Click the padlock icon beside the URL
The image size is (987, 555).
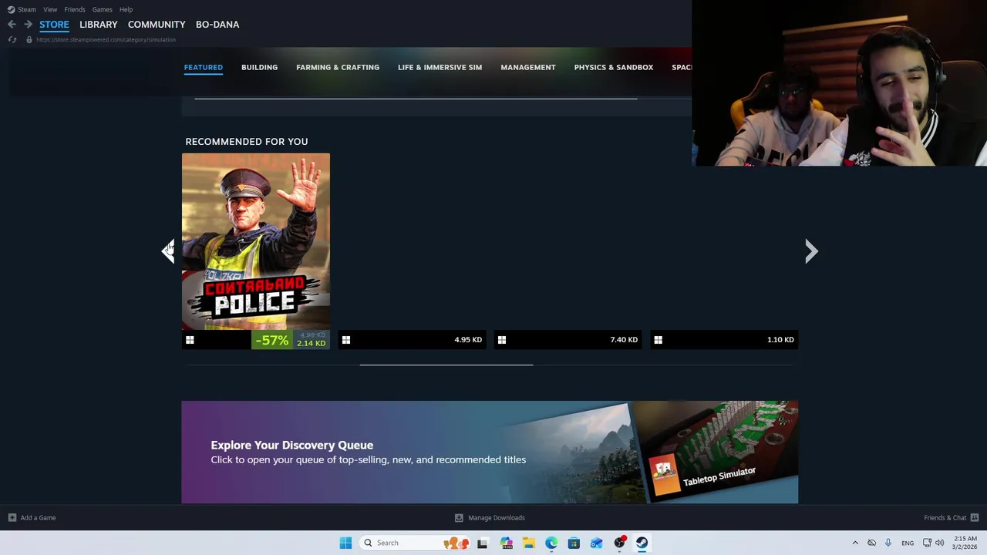click(x=29, y=39)
